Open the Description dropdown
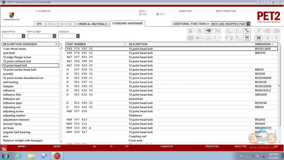 coord(23,36)
